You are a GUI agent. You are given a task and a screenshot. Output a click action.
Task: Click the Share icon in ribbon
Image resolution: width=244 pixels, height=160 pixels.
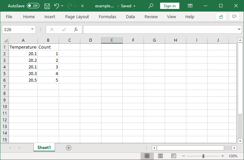(221, 17)
